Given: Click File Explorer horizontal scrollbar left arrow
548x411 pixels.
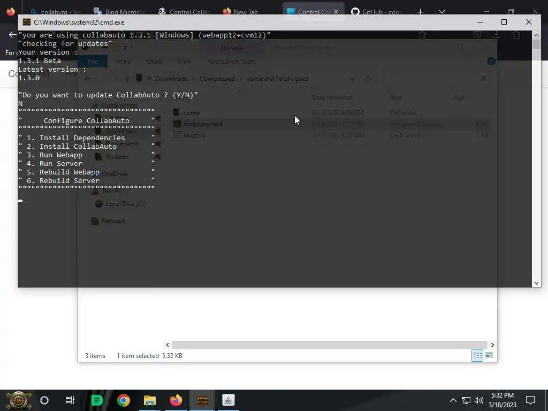Looking at the screenshot, I should tap(168, 345).
